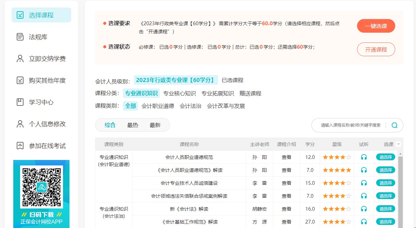Click the 开通课程 button

click(x=376, y=50)
